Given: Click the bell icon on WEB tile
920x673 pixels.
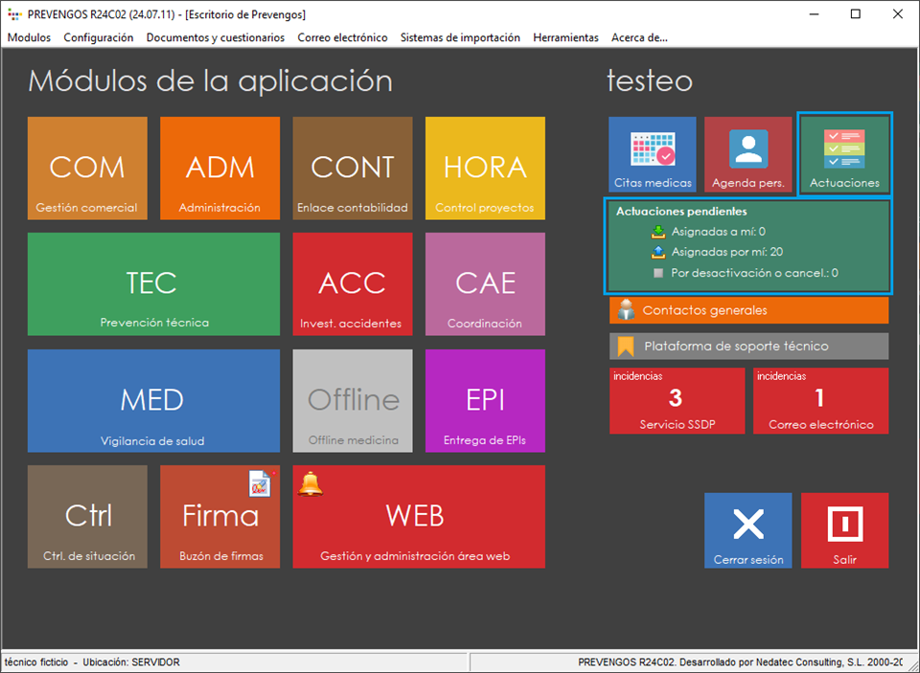Looking at the screenshot, I should click(x=310, y=484).
